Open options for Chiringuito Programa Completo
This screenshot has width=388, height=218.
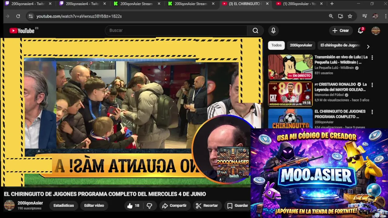pyautogui.click(x=372, y=112)
